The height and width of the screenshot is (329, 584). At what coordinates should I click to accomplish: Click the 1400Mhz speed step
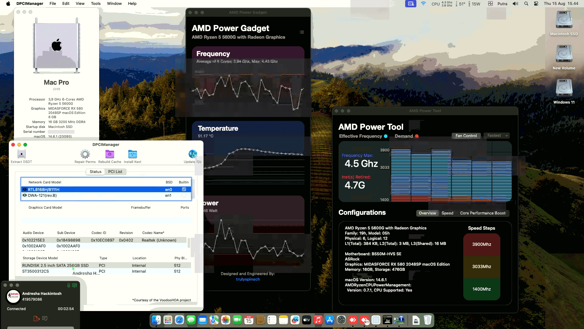[481, 289]
